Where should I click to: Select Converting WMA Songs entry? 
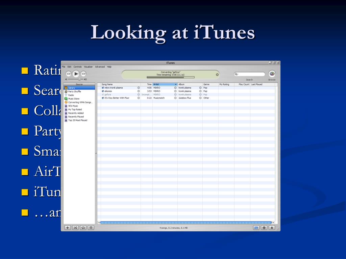(x=79, y=103)
